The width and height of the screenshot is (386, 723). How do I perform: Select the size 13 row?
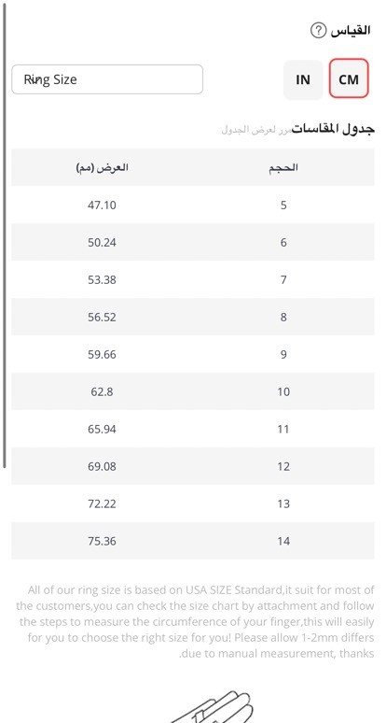(193, 503)
